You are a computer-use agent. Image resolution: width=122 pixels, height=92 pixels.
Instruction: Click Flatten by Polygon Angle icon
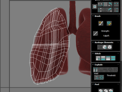pos(100,70)
